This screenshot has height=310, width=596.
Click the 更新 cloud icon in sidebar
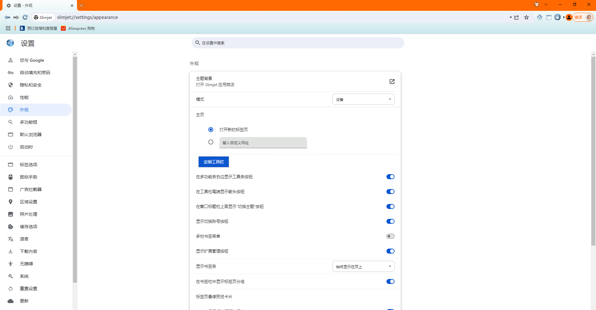point(11,301)
